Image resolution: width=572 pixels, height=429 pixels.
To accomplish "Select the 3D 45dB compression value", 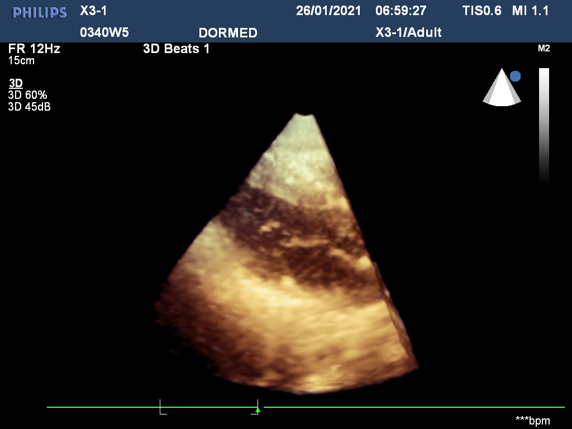I will [29, 107].
